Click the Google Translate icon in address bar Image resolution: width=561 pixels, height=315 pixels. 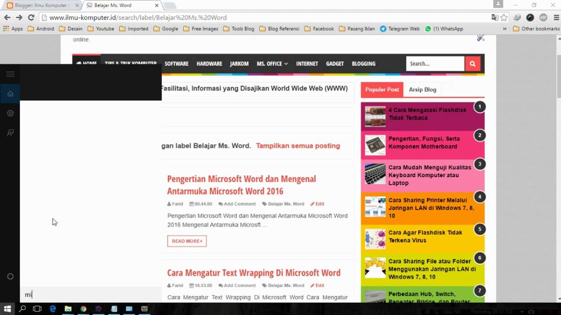[495, 17]
